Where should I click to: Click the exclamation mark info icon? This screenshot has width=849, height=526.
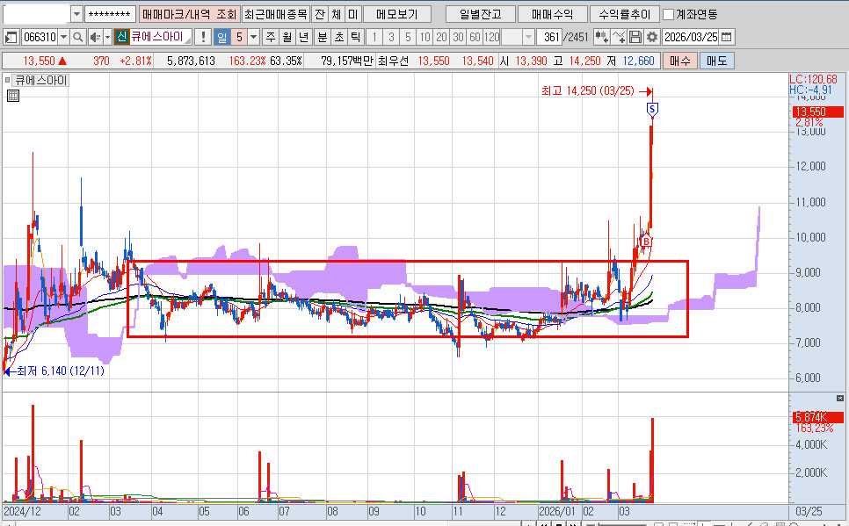click(203, 37)
